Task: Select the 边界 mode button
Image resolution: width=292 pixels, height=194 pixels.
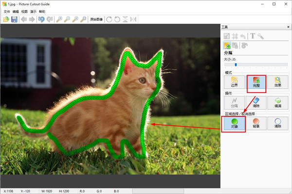Action: point(234,81)
